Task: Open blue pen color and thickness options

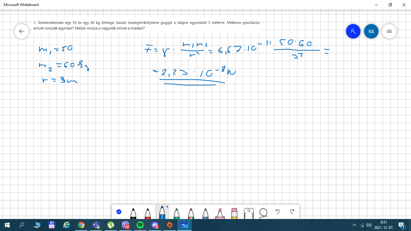Action: [x=162, y=213]
